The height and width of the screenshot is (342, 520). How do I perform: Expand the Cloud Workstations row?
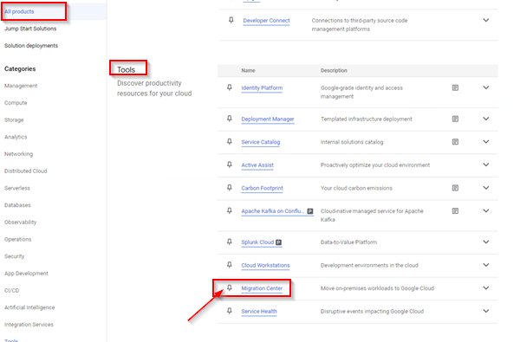click(x=486, y=265)
